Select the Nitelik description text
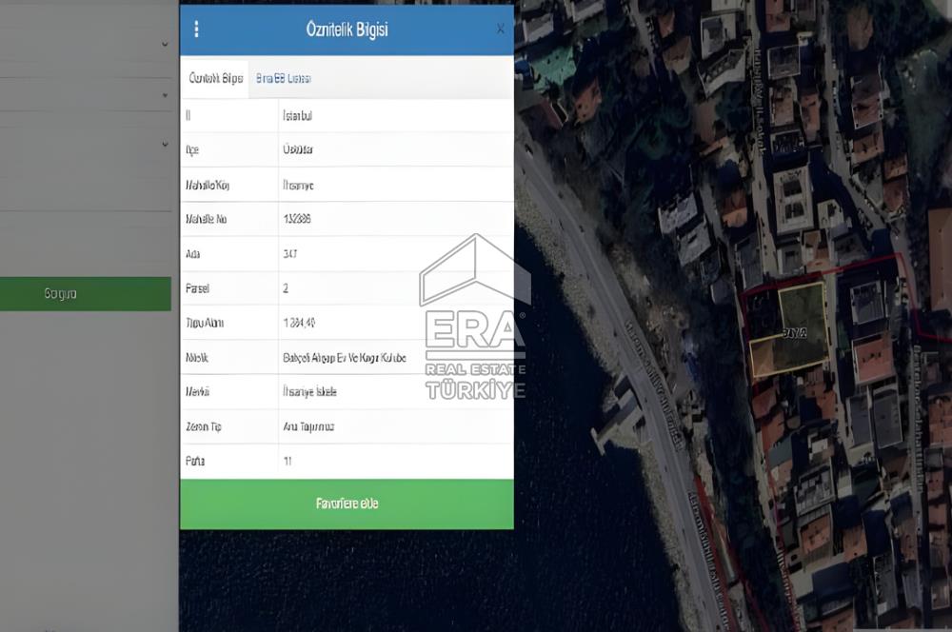 pos(344,358)
